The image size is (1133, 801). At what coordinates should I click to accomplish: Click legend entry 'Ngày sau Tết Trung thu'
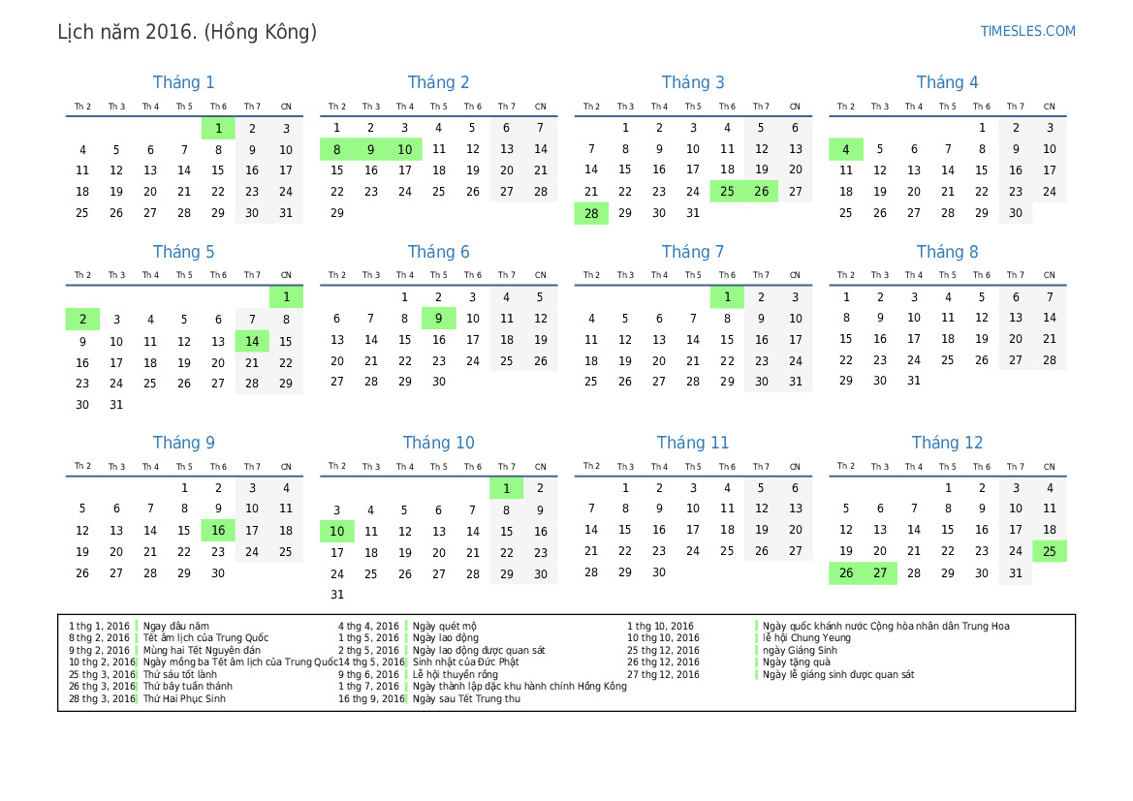click(466, 699)
